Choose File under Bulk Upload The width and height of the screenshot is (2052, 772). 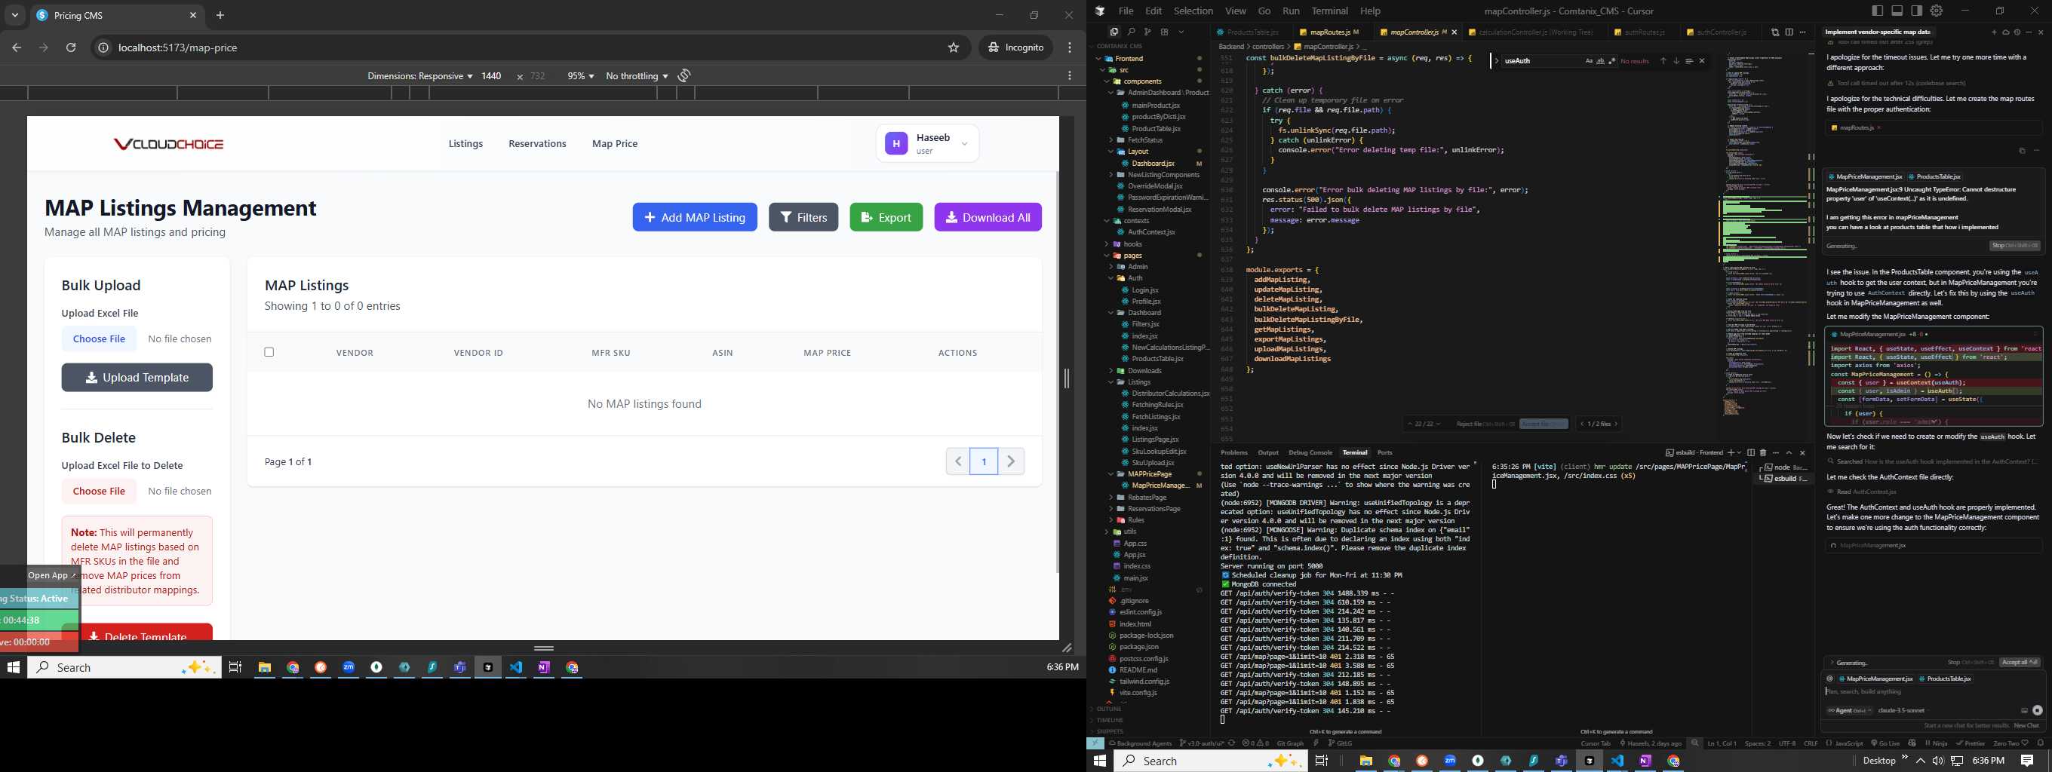coord(99,339)
